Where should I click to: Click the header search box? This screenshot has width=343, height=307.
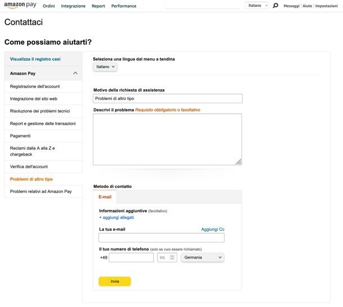(202, 6)
